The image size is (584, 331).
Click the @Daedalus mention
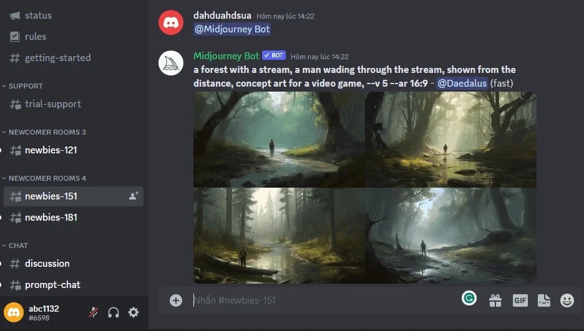(462, 83)
